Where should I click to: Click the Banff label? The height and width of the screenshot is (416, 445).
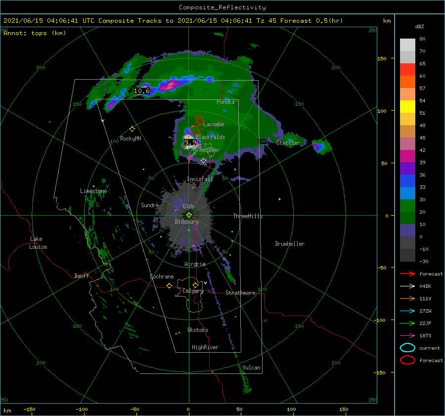click(82, 276)
